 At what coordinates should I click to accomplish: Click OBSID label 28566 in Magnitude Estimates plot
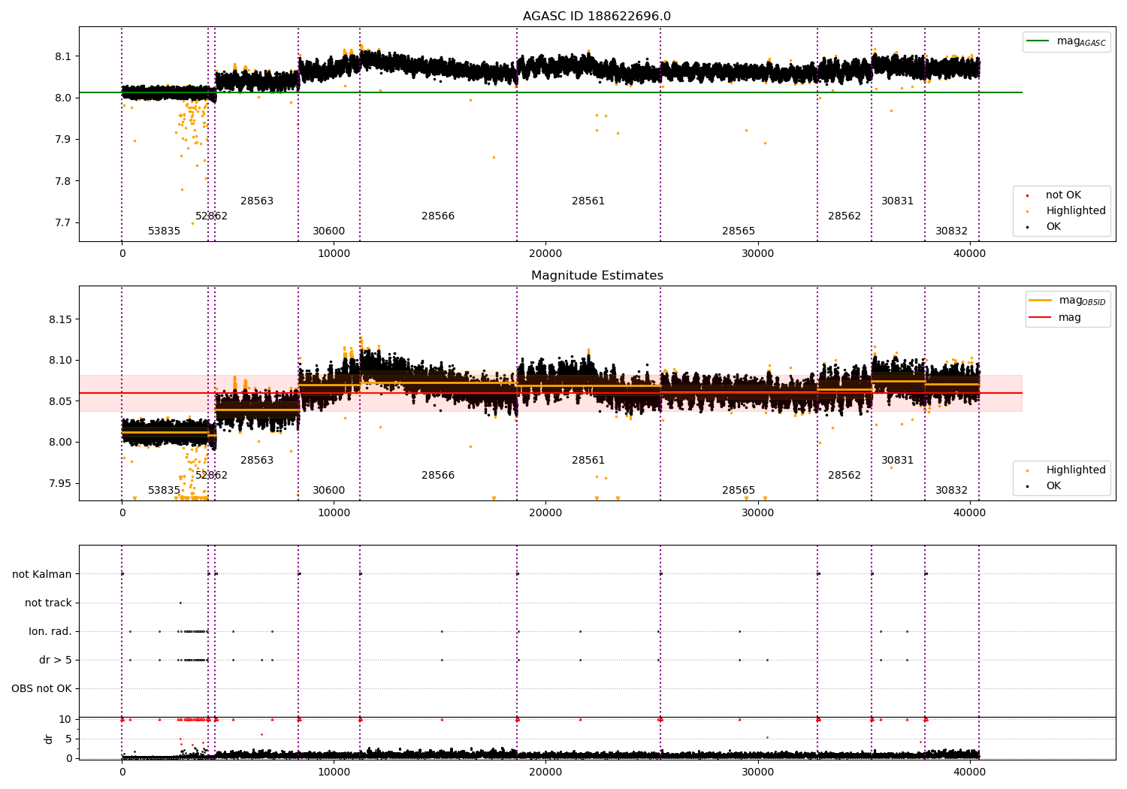point(438,476)
